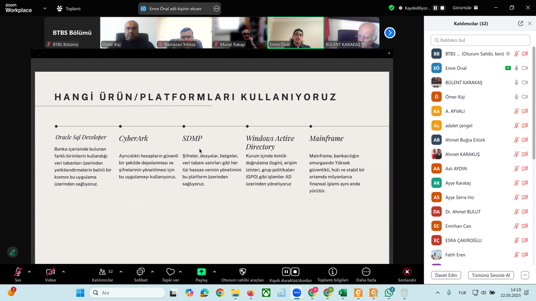Open the Zoom Workplace dropdown chevron

tap(44, 8)
